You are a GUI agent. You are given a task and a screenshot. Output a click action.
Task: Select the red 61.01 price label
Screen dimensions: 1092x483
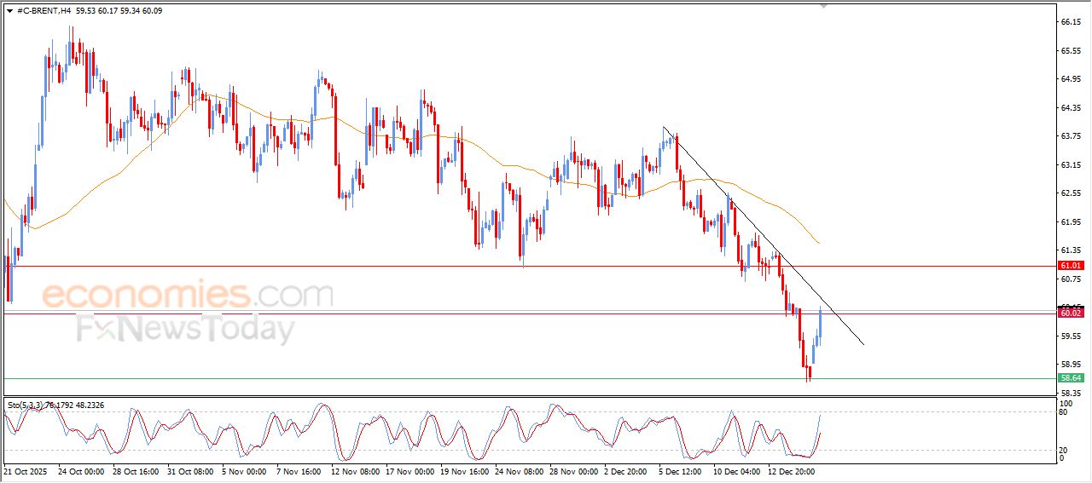click(1071, 266)
